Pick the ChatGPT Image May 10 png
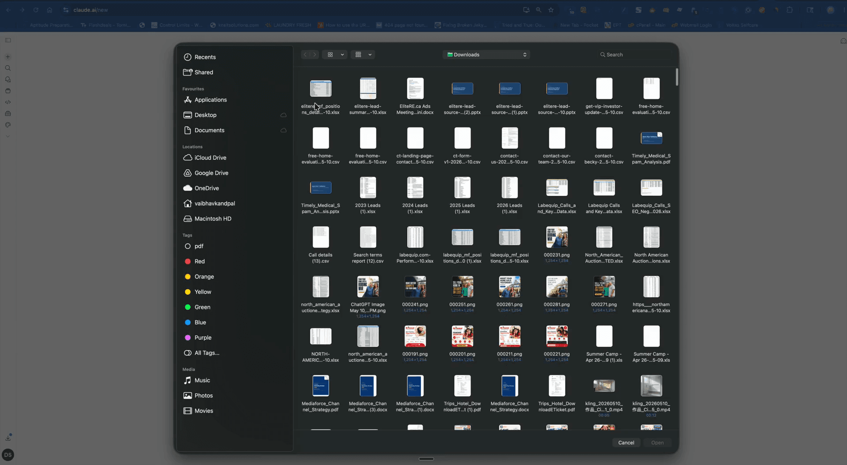 pyautogui.click(x=368, y=296)
